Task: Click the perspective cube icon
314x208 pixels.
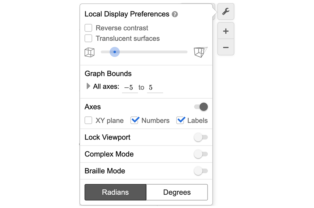Action: (201, 52)
